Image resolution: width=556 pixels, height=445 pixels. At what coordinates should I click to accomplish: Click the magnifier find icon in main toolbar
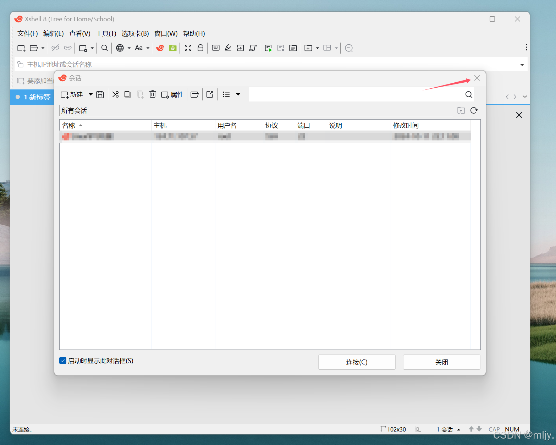point(105,48)
